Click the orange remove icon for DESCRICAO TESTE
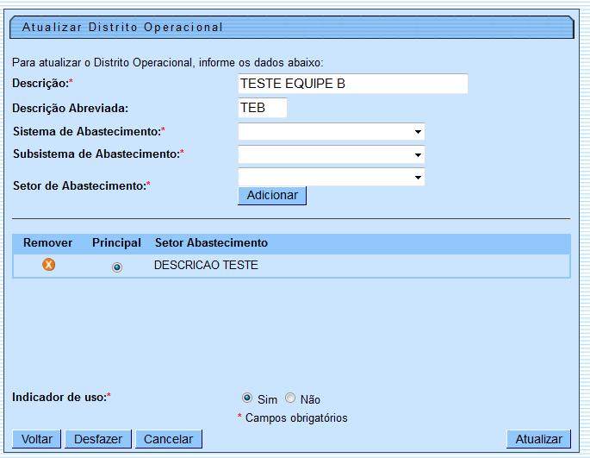This screenshot has width=590, height=458. [49, 265]
